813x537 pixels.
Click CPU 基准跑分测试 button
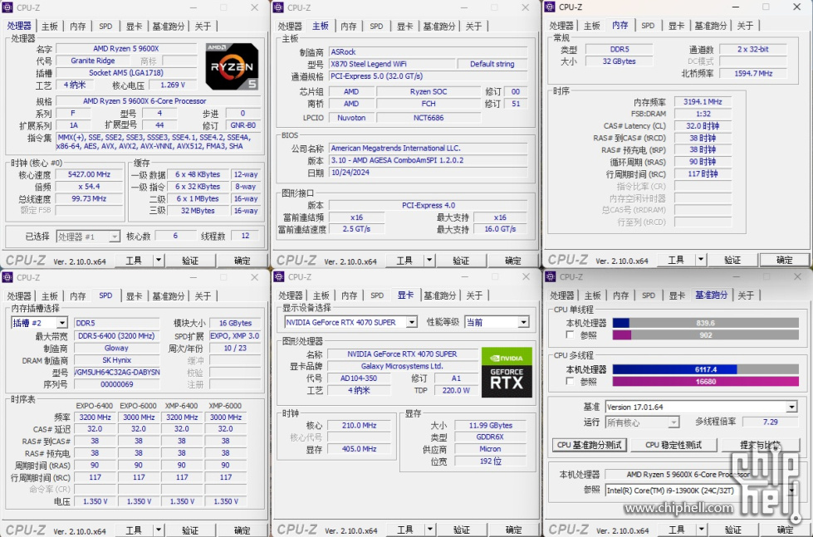pyautogui.click(x=589, y=445)
